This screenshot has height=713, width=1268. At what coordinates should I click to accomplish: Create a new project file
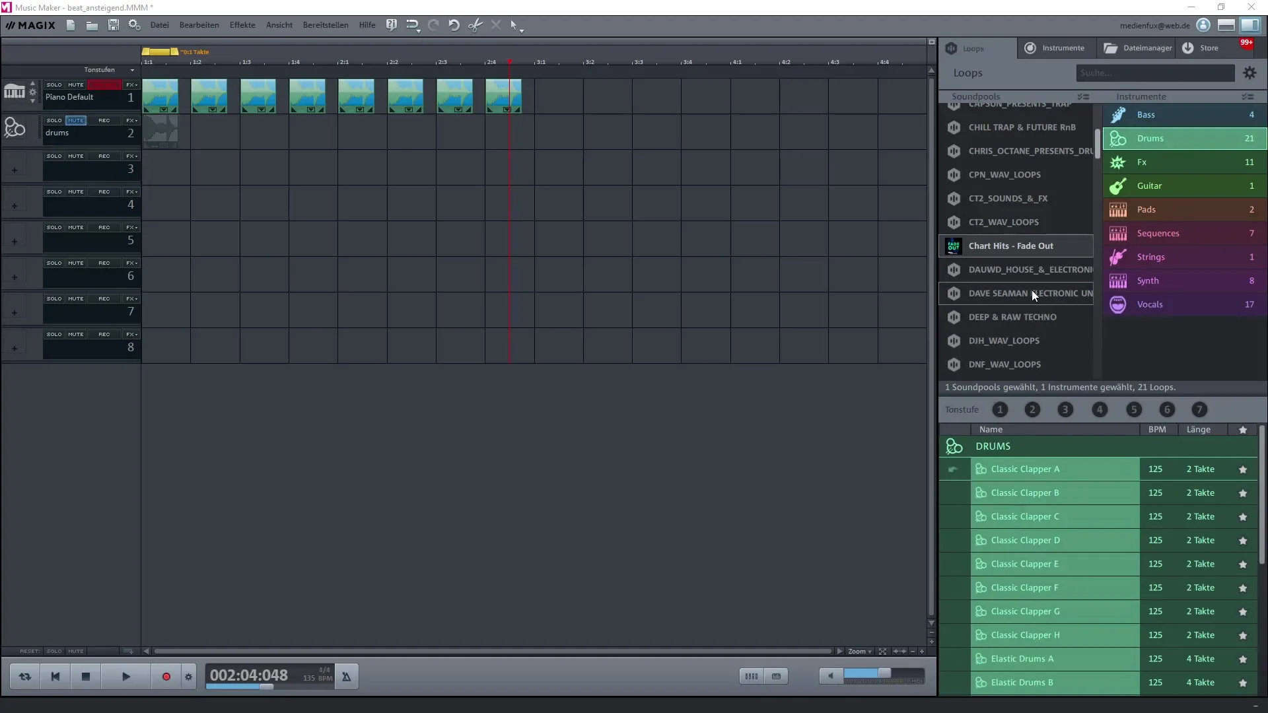click(x=71, y=25)
